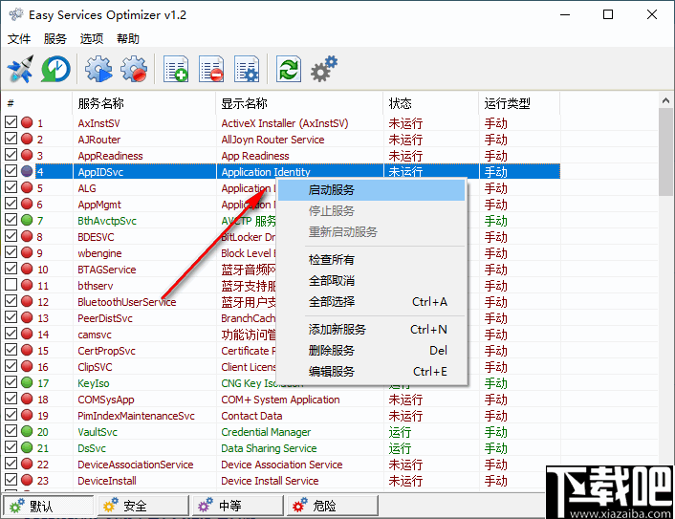Image resolution: width=675 pixels, height=519 pixels.
Task: Choose 添加新服务 in context menu
Action: [372, 329]
